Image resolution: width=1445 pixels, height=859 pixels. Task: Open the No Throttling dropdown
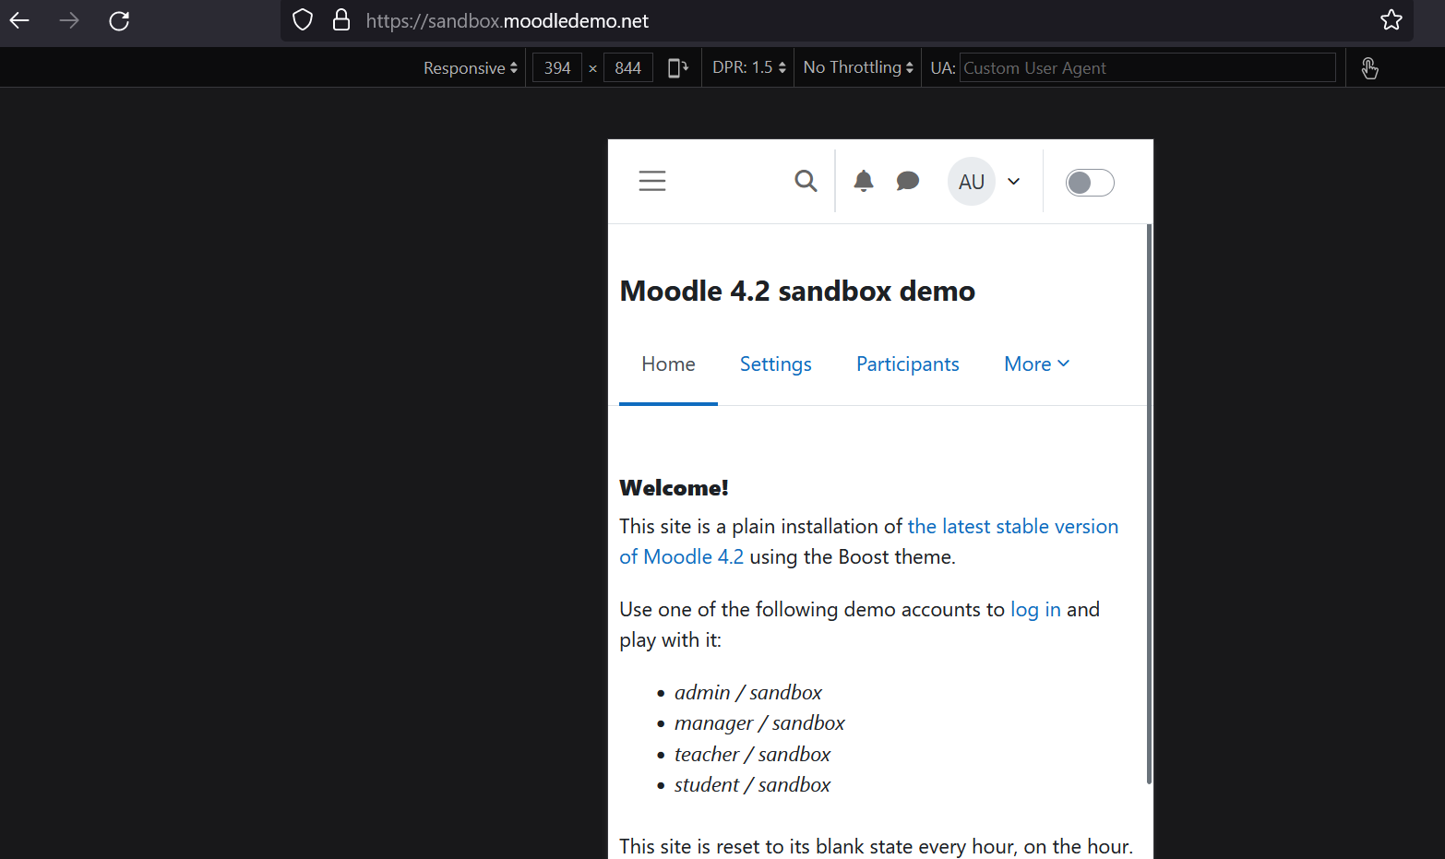[858, 67]
